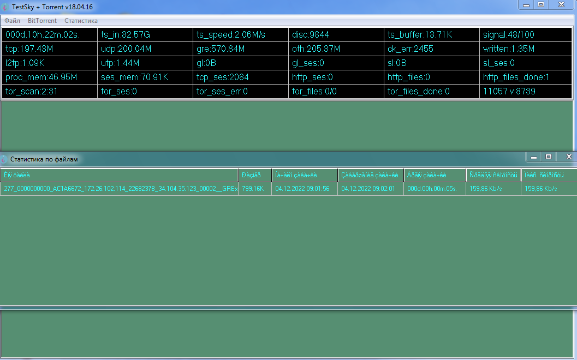Screen dimensions: 577x360
Task: Open the Статистика menu
Action: 81,21
